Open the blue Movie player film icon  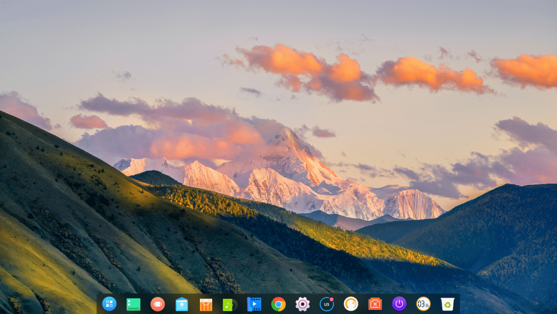[x=254, y=304]
